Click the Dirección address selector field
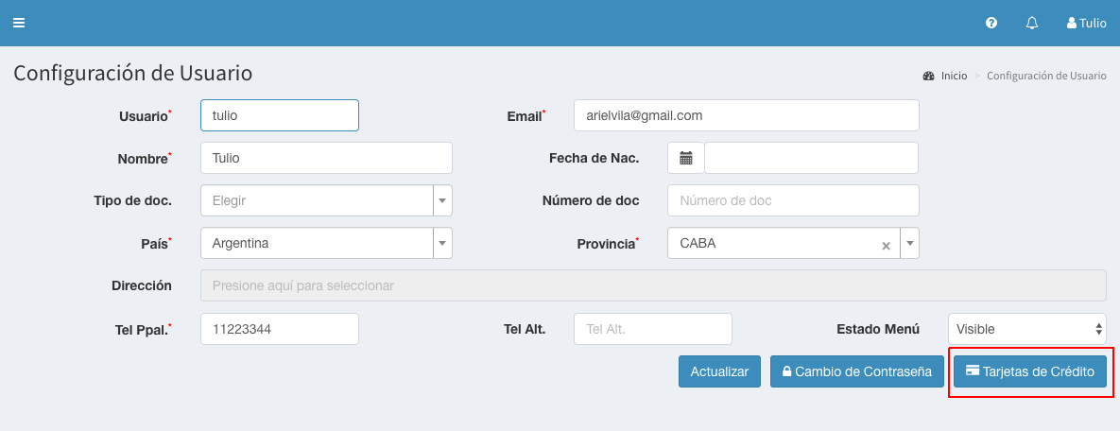 652,285
